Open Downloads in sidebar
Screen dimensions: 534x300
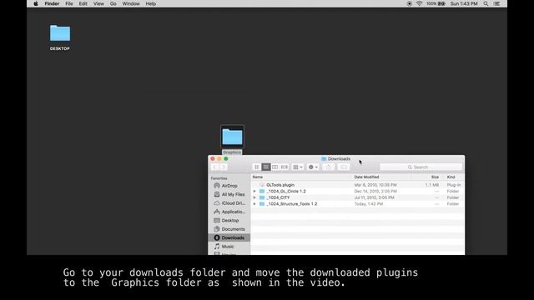229,237
